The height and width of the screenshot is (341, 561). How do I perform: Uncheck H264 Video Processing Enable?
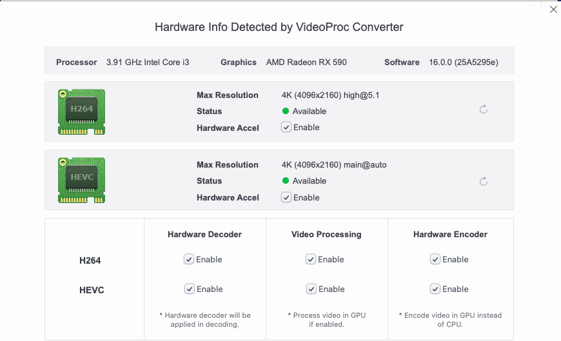pyautogui.click(x=311, y=259)
